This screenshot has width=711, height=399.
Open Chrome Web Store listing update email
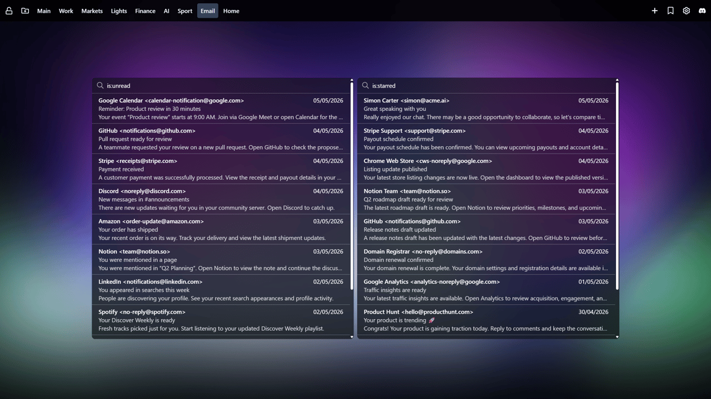click(487, 169)
